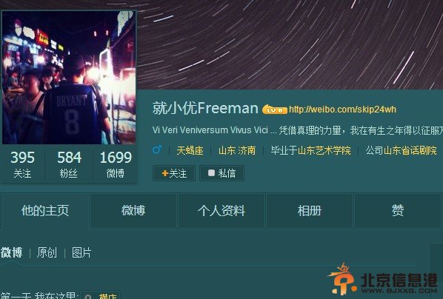Open the 赞 likes tab
The image size is (443, 299).
[398, 211]
